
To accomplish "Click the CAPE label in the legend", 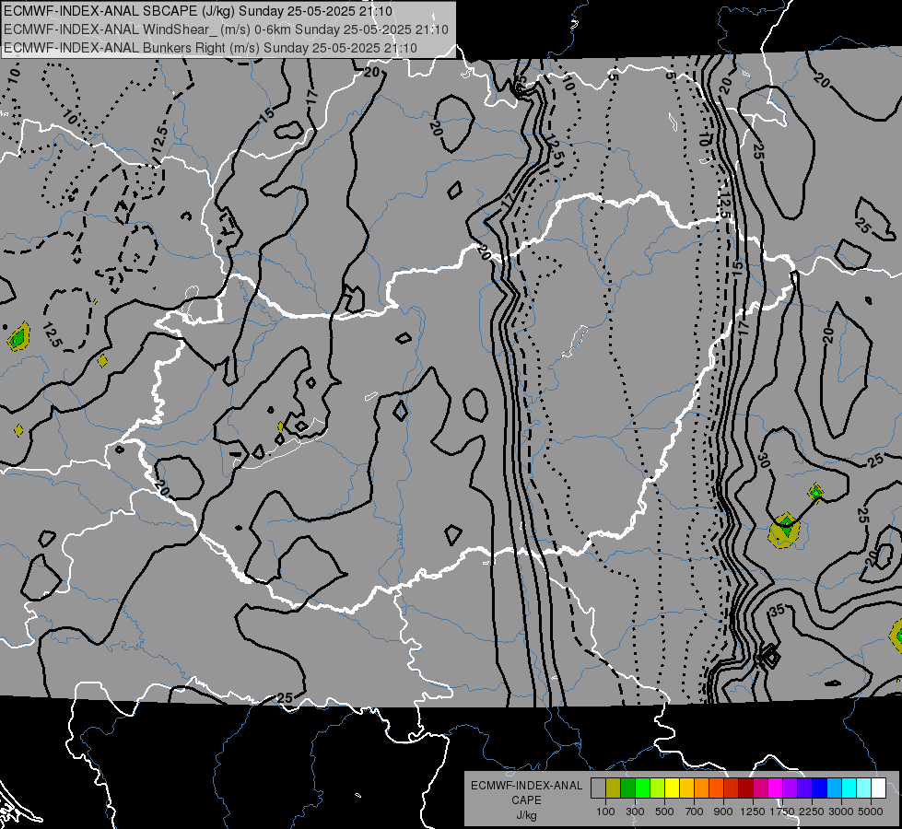I will [x=526, y=800].
